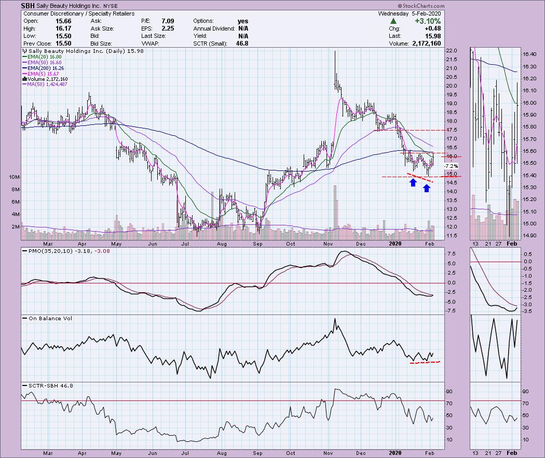Click the +3.10% percent change
Viewport: 545px width, 458px height.
pyautogui.click(x=428, y=21)
